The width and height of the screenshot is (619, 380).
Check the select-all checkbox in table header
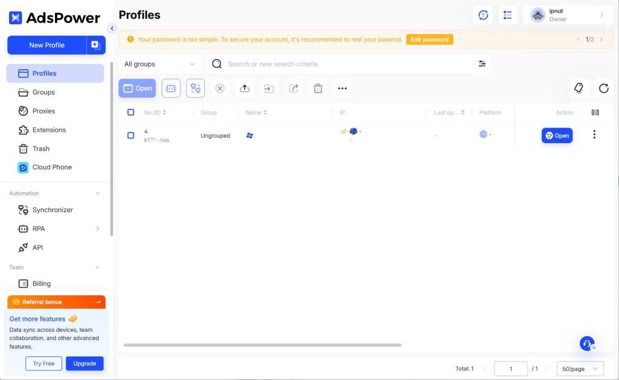(131, 112)
